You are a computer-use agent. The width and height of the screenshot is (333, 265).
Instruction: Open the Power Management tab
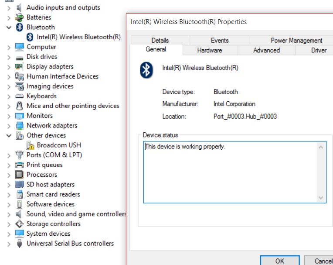point(296,40)
